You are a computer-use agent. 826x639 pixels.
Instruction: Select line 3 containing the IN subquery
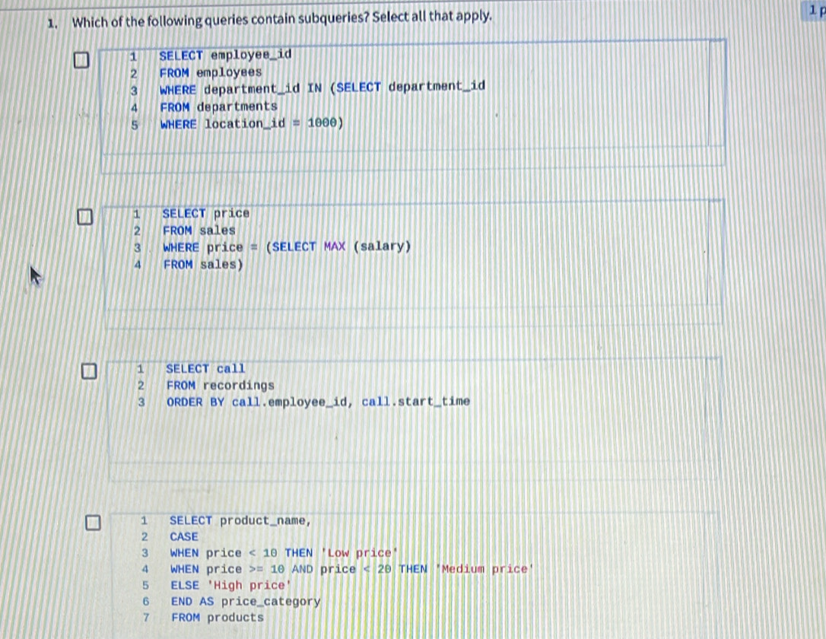pyautogui.click(x=319, y=87)
